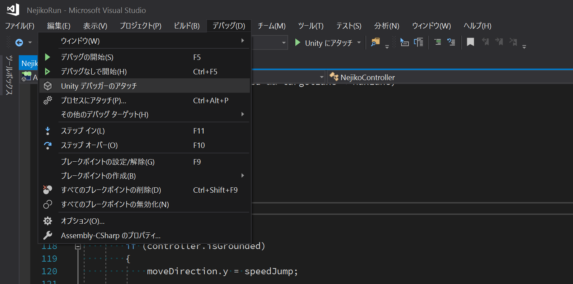Open the ツールボックス side panel tab
The width and height of the screenshot is (573, 284).
[9, 75]
